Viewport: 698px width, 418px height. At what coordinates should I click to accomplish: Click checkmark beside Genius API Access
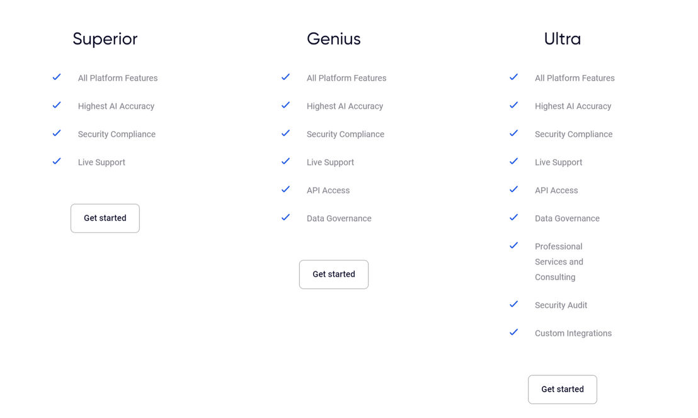click(285, 189)
